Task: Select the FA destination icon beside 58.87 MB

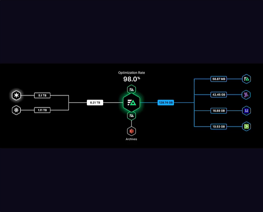Action: coord(246,79)
